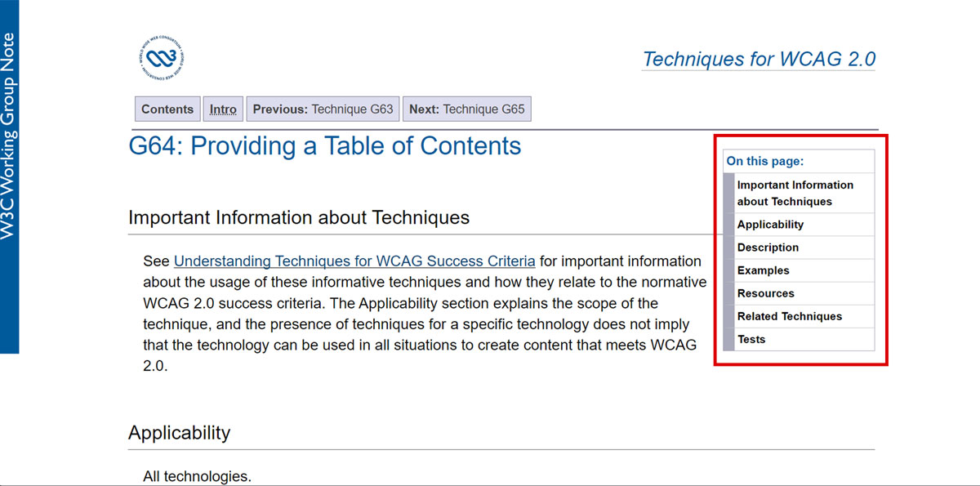Click the W3C Working Group Note side banner
This screenshot has width=980, height=486.
pyautogui.click(x=9, y=136)
